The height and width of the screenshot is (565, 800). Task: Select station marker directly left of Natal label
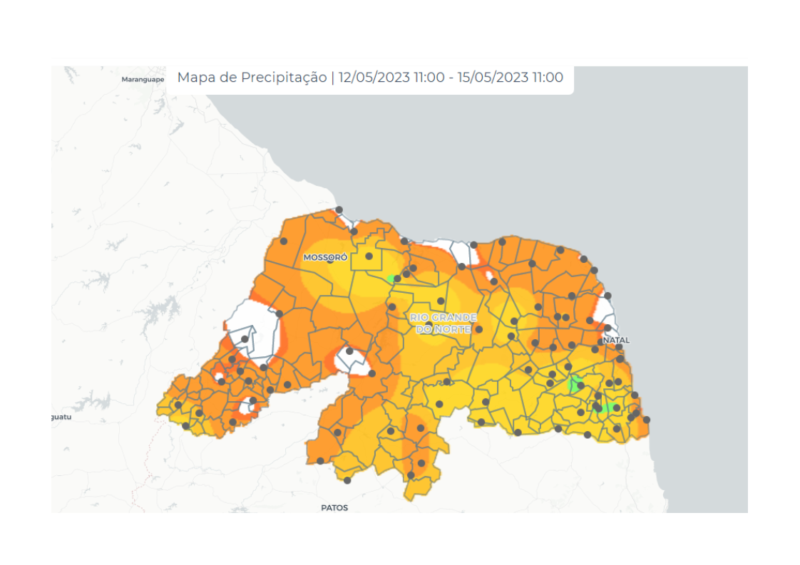pos(598,342)
